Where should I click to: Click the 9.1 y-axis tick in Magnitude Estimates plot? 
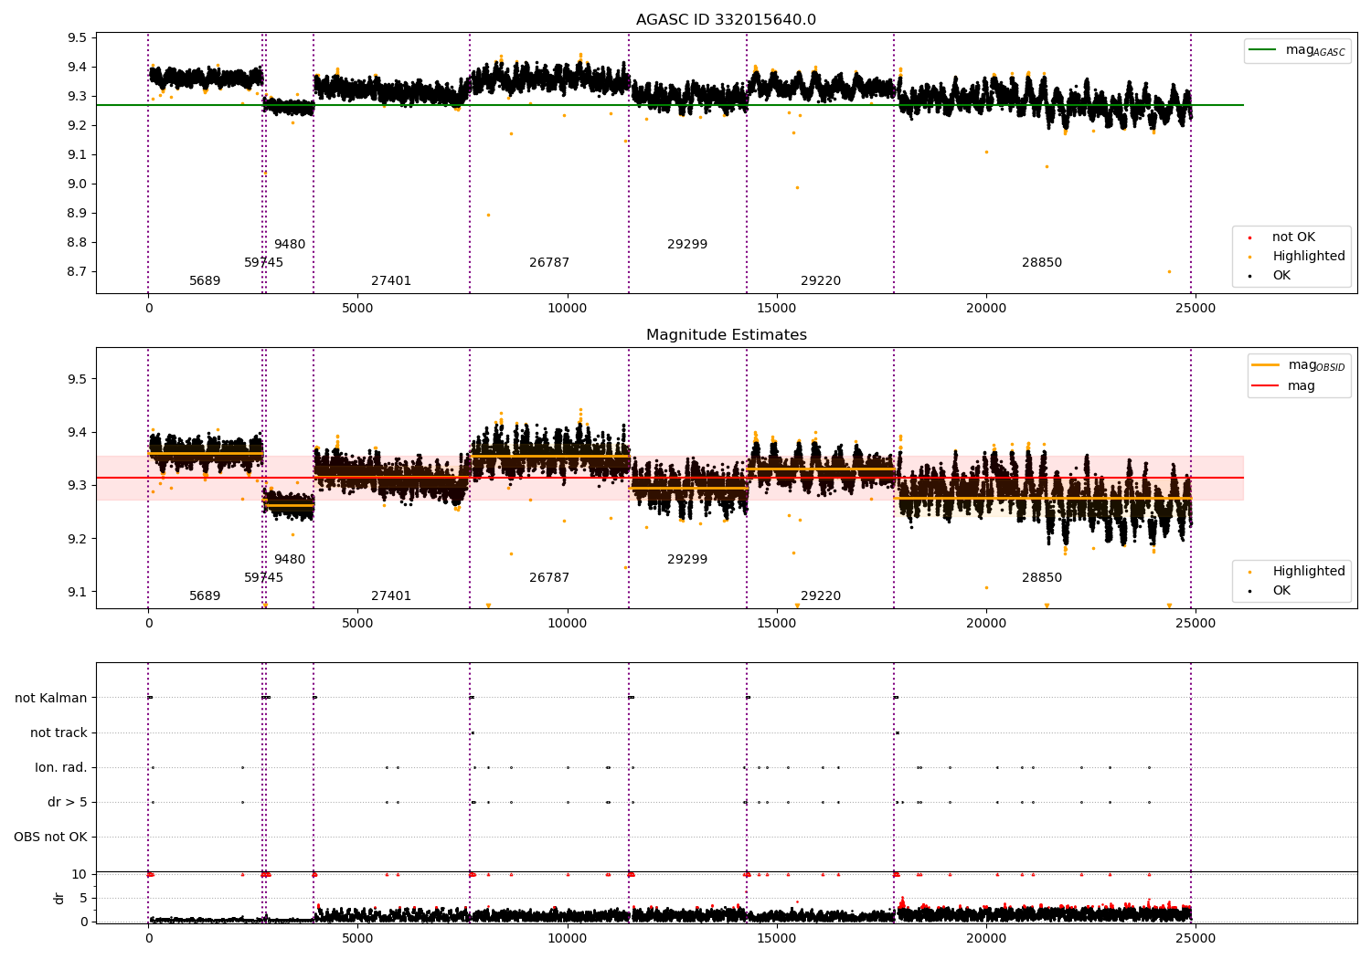click(77, 593)
